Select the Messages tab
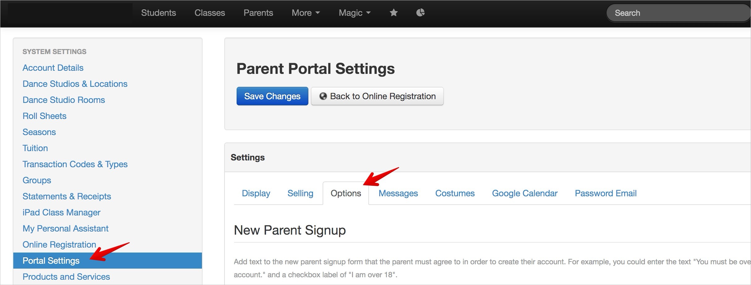The width and height of the screenshot is (751, 285). [398, 193]
